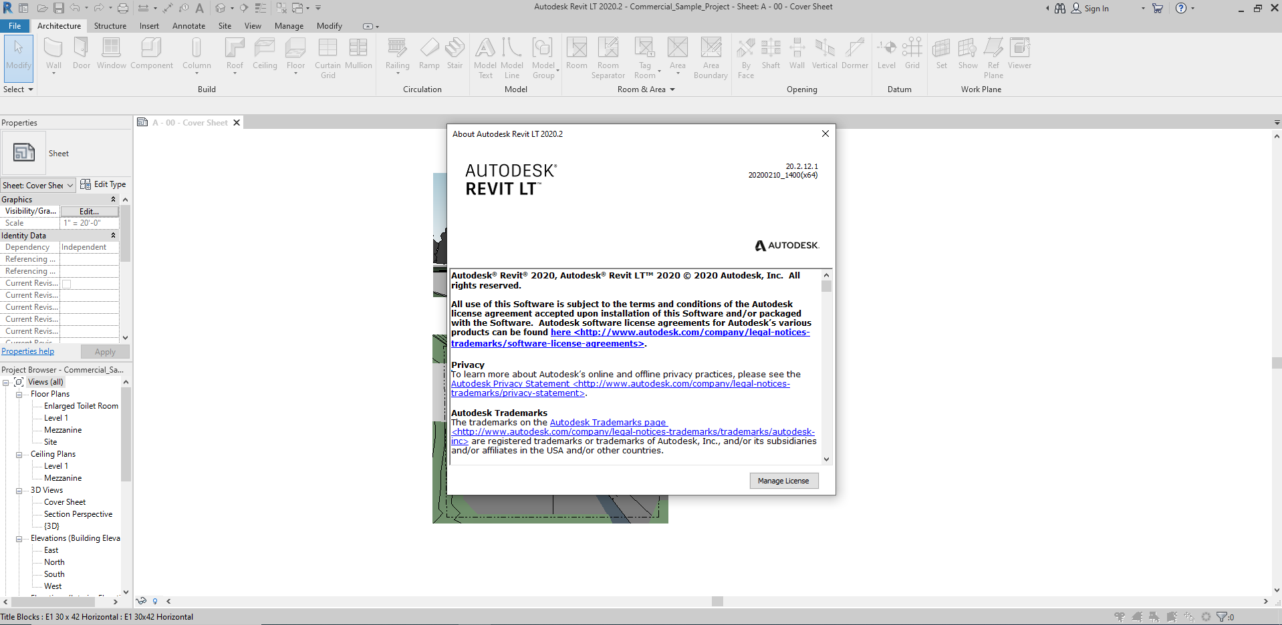This screenshot has height=625, width=1282.
Task: Select the Mullion tool
Action: (x=358, y=53)
